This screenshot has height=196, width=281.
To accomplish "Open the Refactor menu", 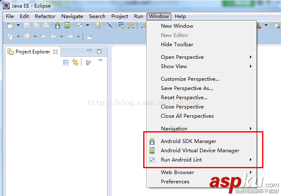I will coord(45,16).
